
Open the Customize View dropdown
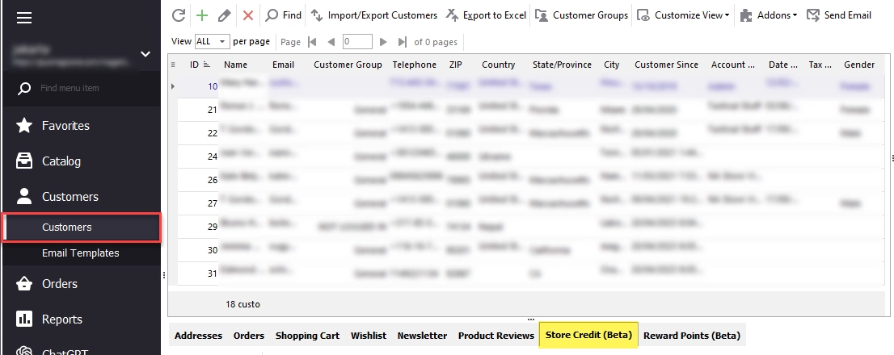tap(683, 15)
